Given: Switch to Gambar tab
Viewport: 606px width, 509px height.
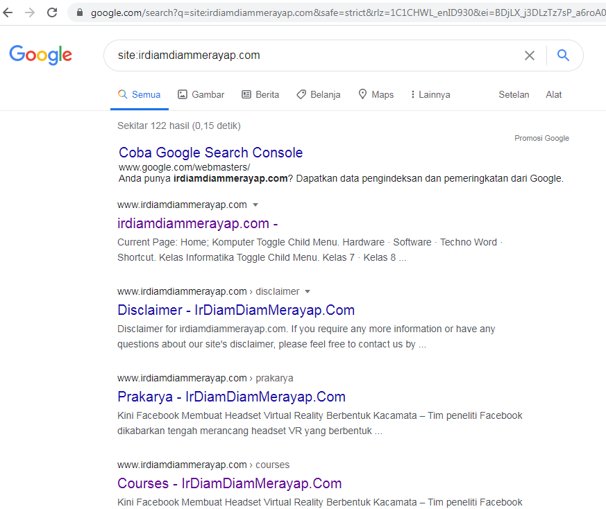Looking at the screenshot, I should tap(201, 94).
